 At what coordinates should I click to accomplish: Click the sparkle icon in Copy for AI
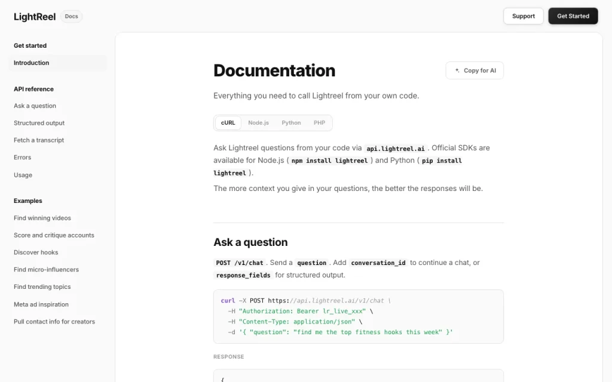(457, 70)
